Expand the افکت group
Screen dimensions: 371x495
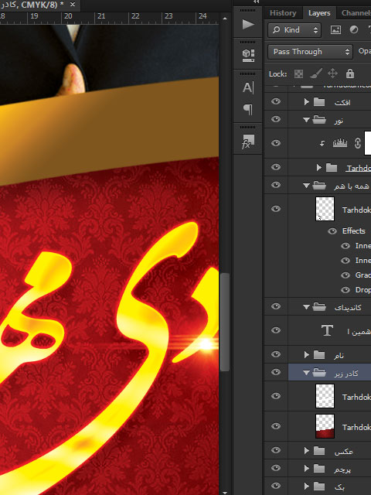[306, 101]
